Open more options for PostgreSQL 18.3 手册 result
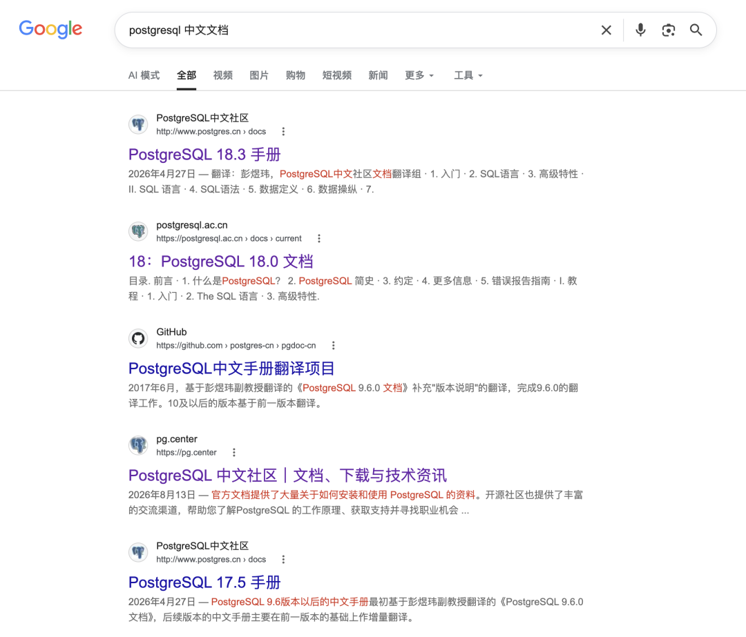The height and width of the screenshot is (637, 746). click(x=283, y=131)
